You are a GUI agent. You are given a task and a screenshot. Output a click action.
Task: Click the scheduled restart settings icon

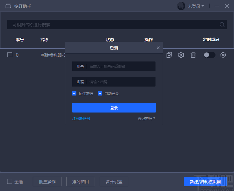(223, 55)
